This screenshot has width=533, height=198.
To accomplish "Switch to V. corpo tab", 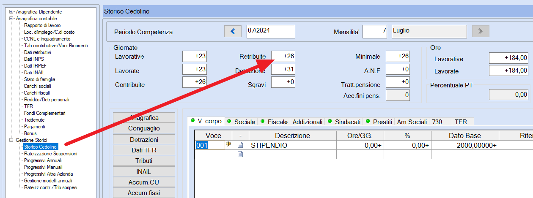I will [x=206, y=121].
